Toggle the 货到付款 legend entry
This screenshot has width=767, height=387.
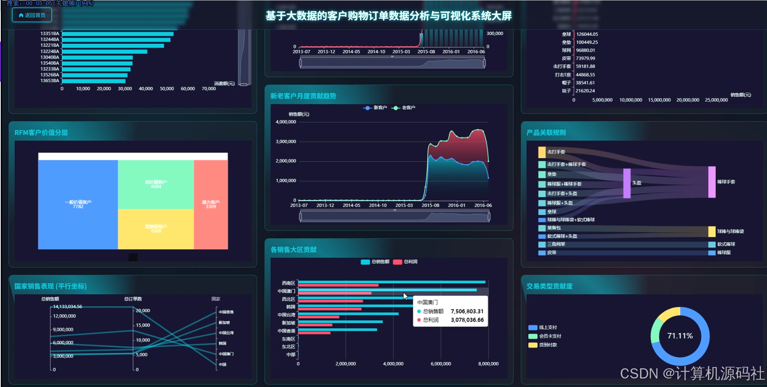point(542,345)
